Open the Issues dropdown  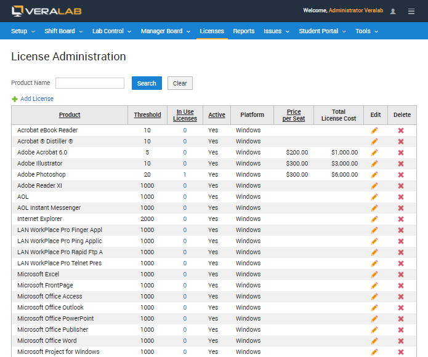click(x=277, y=31)
